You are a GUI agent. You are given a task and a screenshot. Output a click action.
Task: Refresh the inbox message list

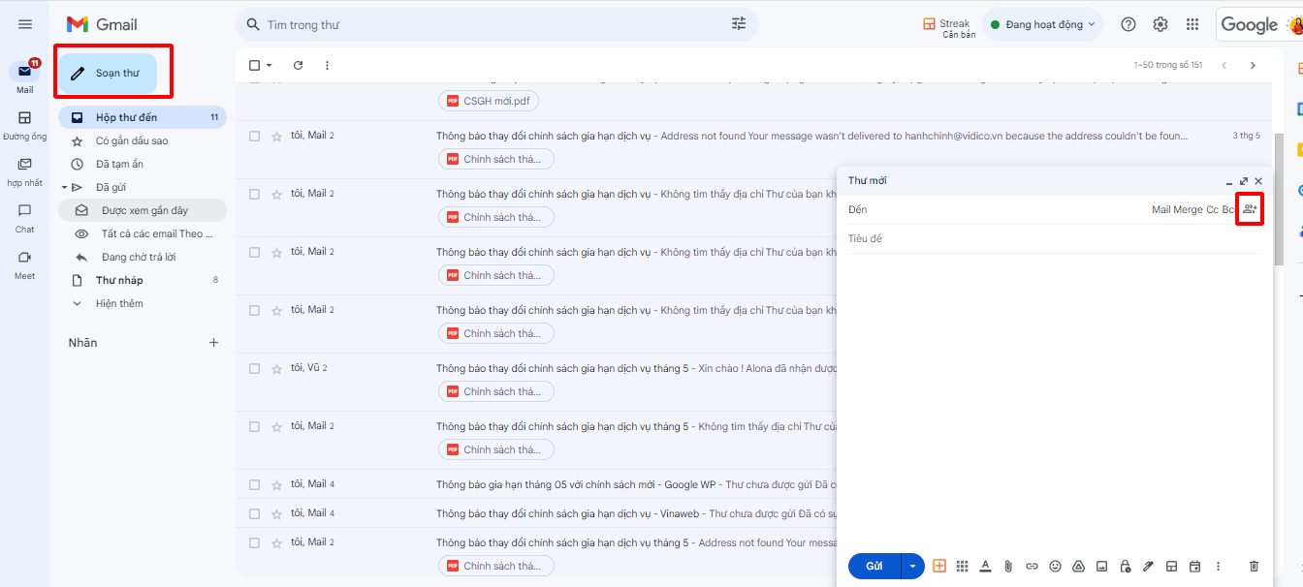[298, 65]
